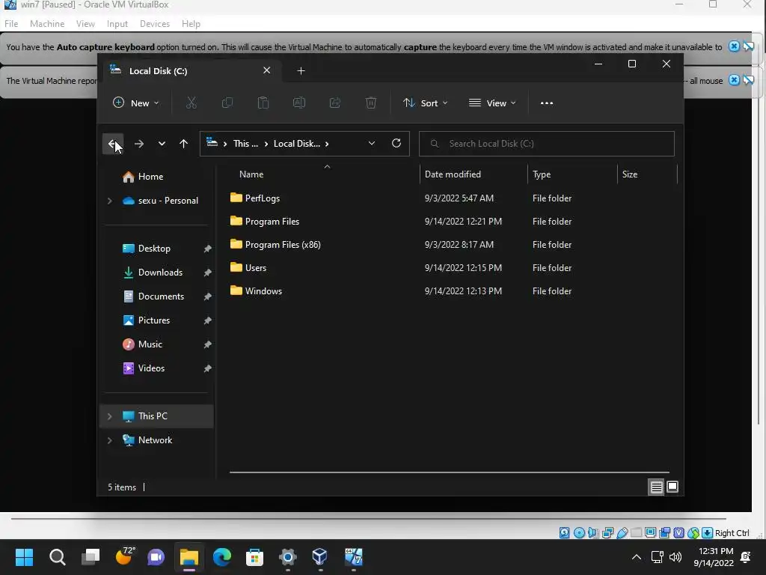Open the Chat app on taskbar
Viewport: 766px width, 575px height.
tap(156, 557)
